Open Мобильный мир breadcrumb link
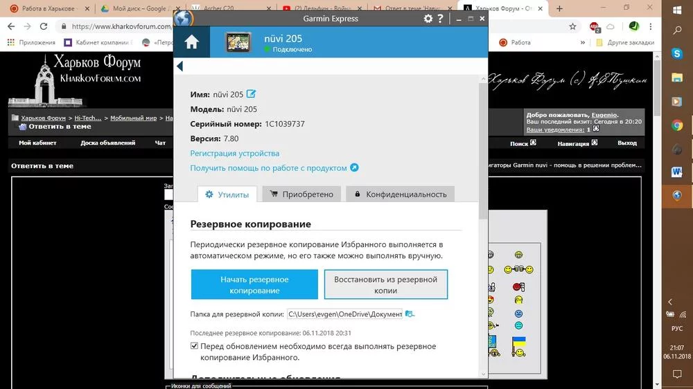Screen dimensions: 693x389 click(x=134, y=118)
